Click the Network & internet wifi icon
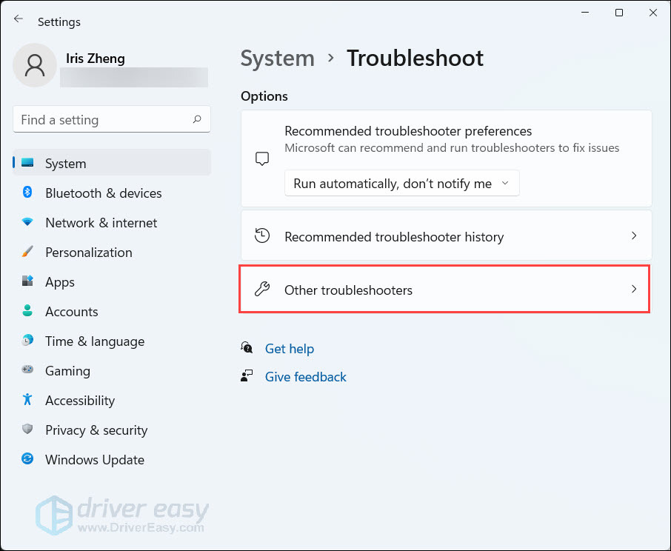The height and width of the screenshot is (551, 671). coord(27,222)
